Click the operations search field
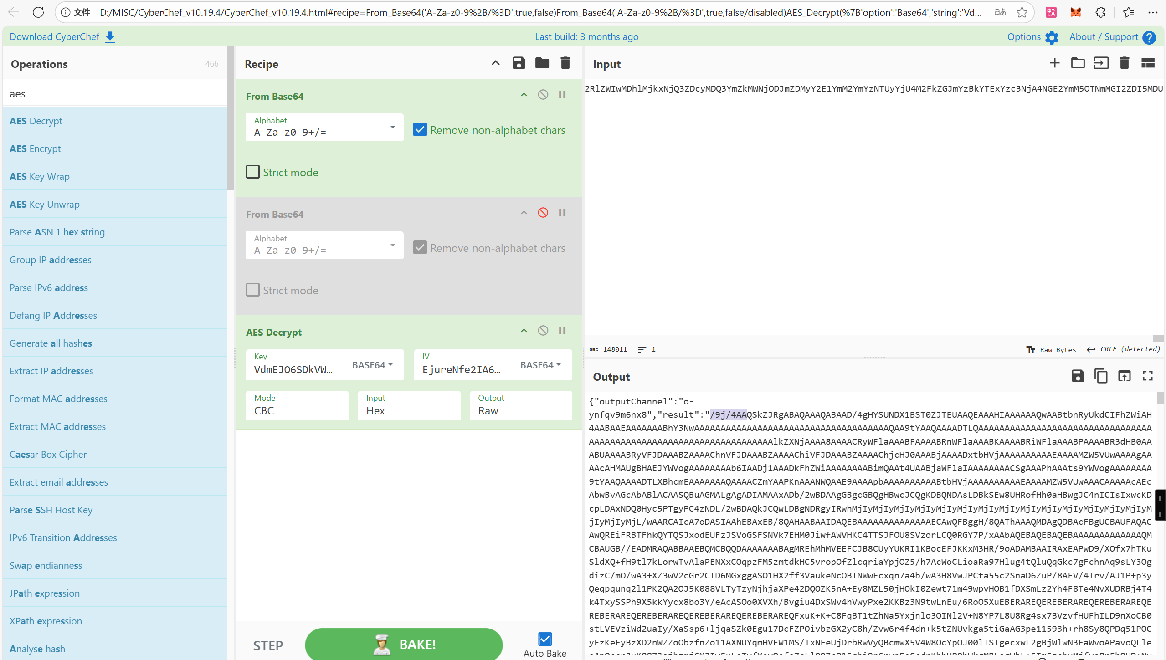Image resolution: width=1166 pixels, height=660 pixels. click(x=114, y=94)
